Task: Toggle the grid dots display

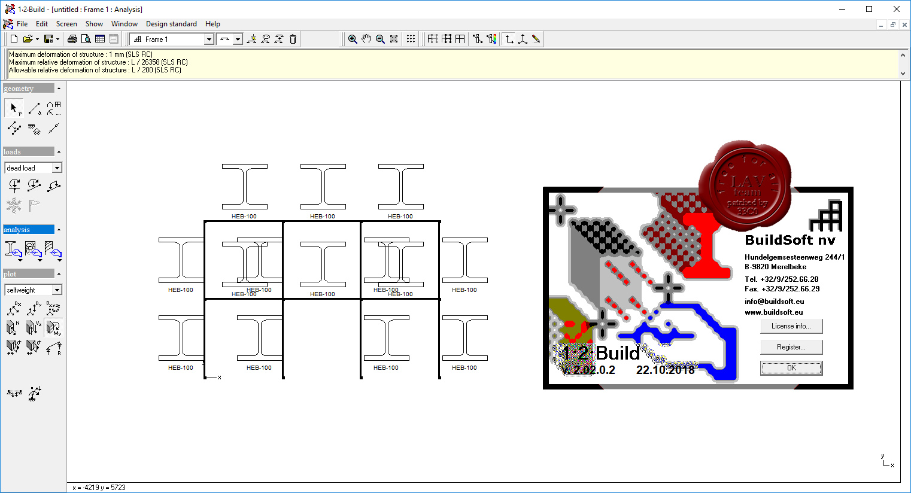Action: (411, 39)
